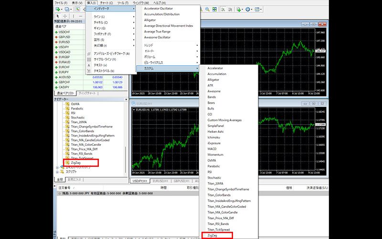Open the Periods dropdown arrow
This screenshot has height=239, width=382.
252,10
